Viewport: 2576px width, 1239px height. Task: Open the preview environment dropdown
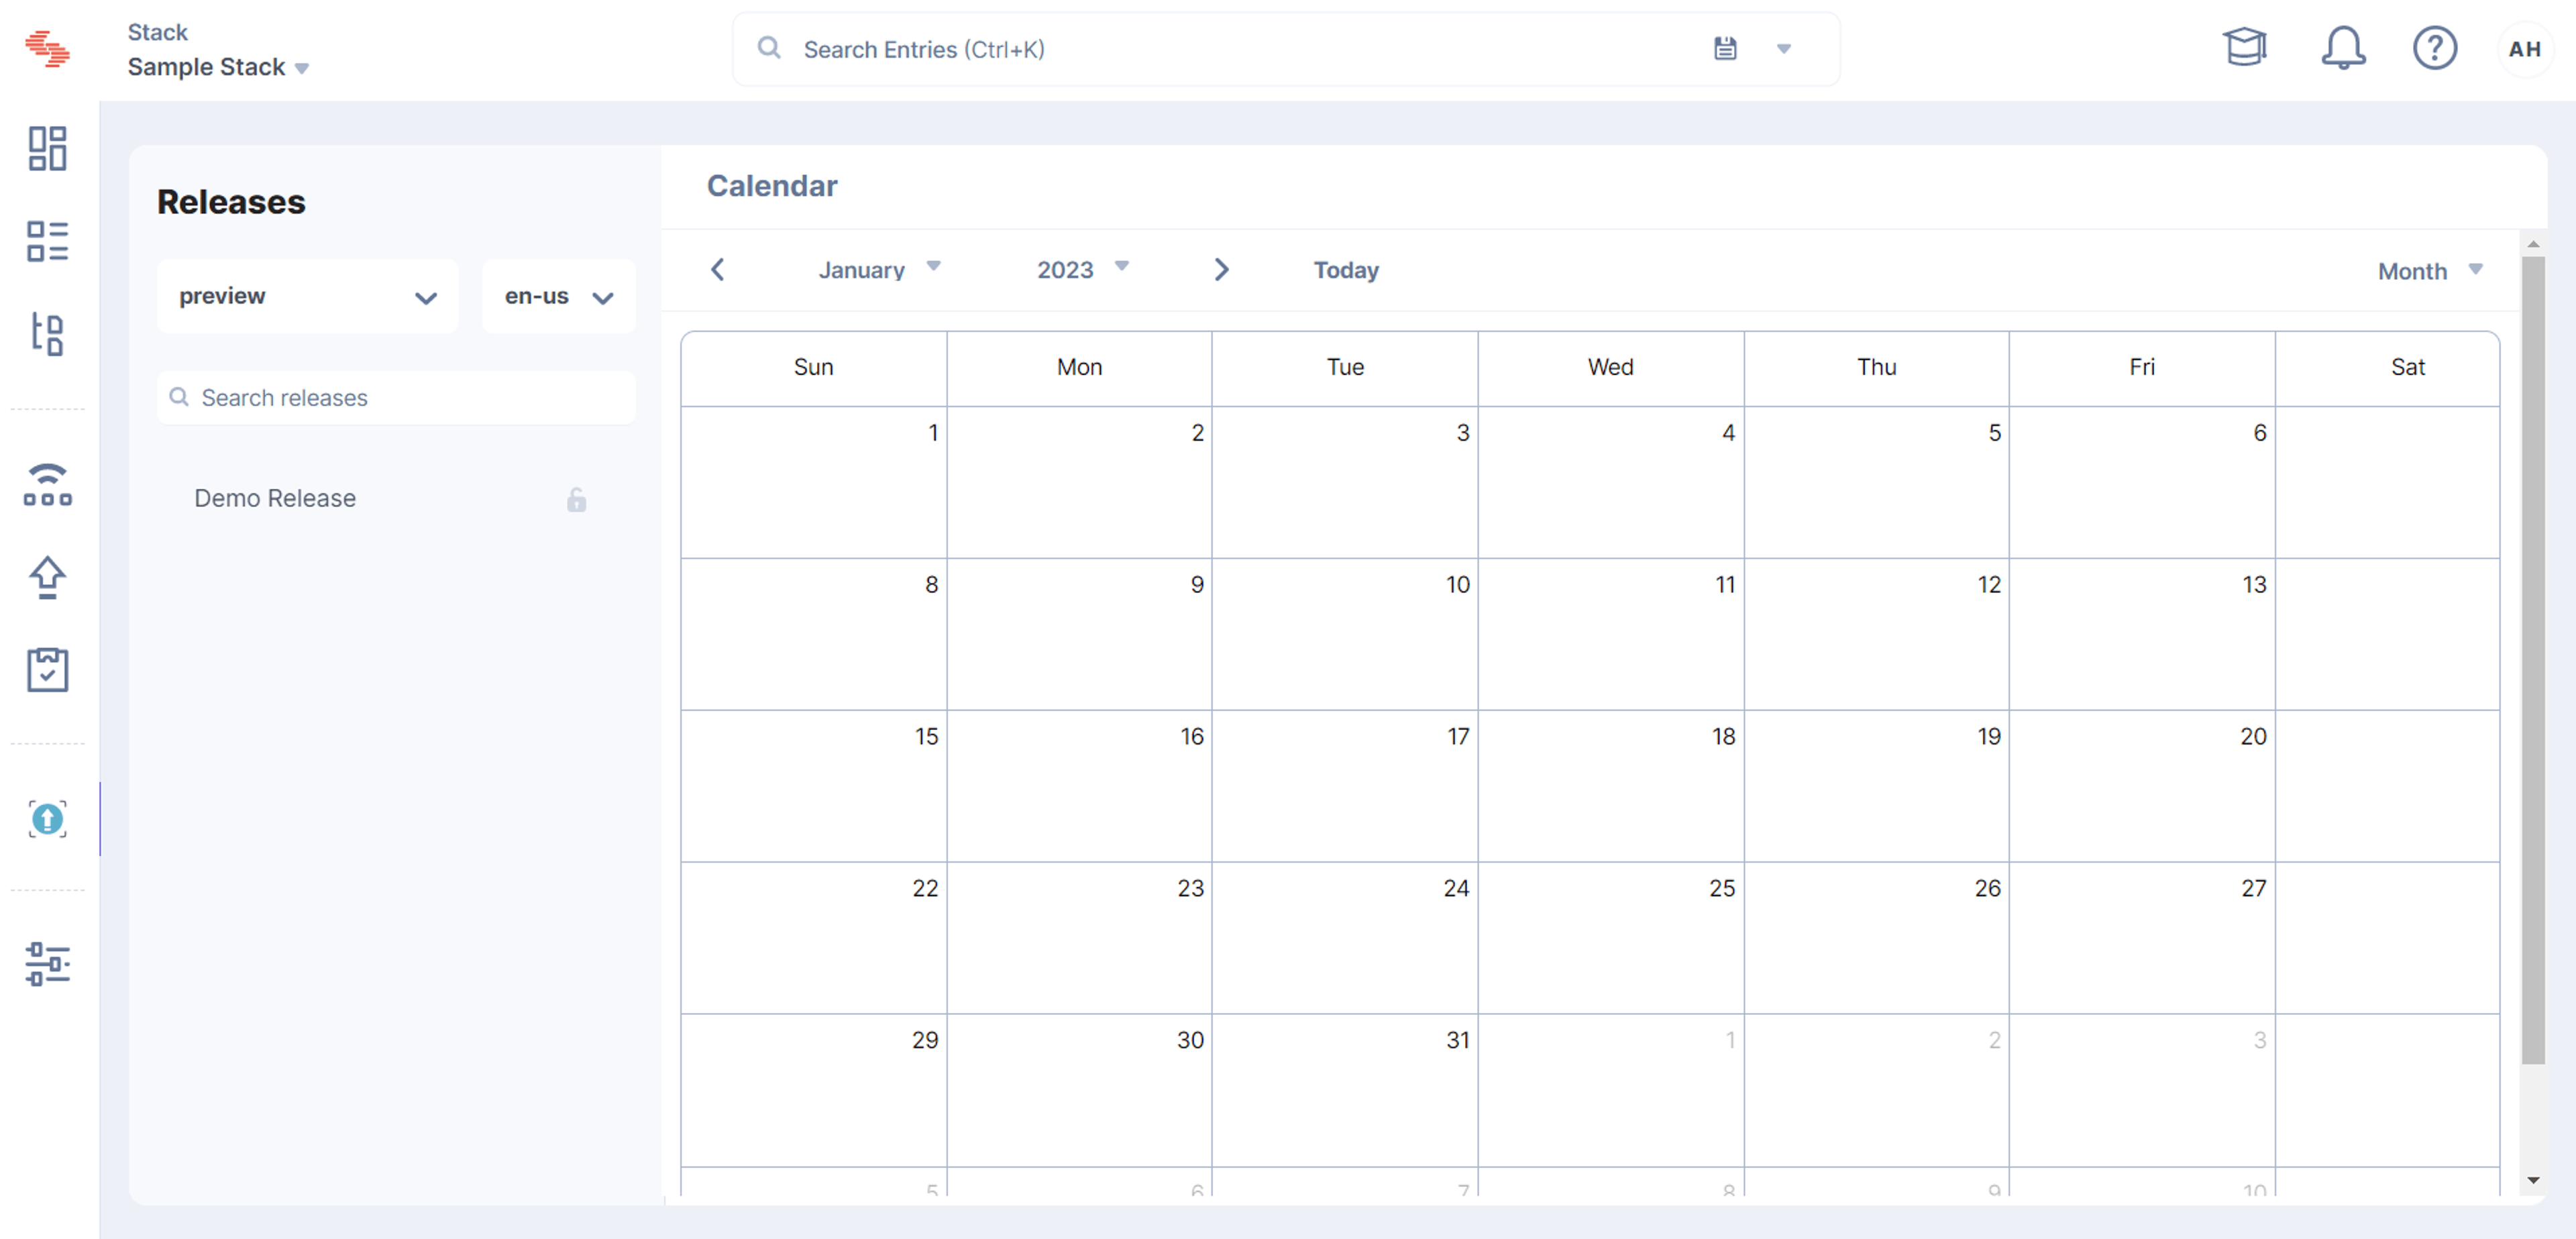click(308, 297)
